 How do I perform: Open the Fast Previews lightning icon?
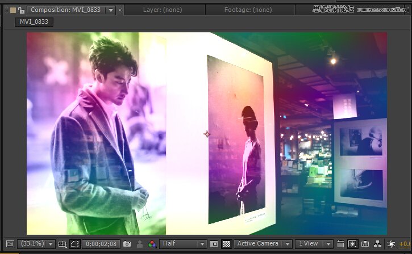point(352,244)
